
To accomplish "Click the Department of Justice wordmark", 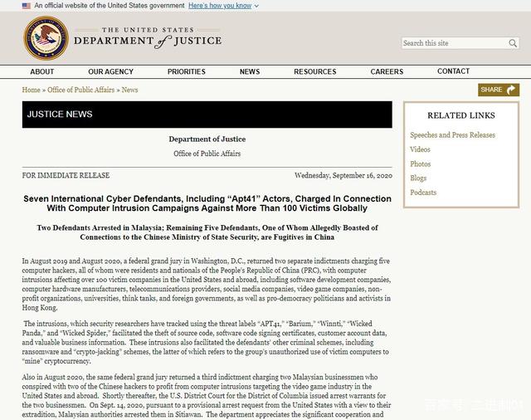I will tap(148, 38).
